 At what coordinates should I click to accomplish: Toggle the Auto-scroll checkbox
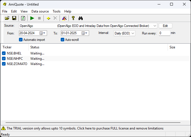pyautogui.click(x=62, y=40)
